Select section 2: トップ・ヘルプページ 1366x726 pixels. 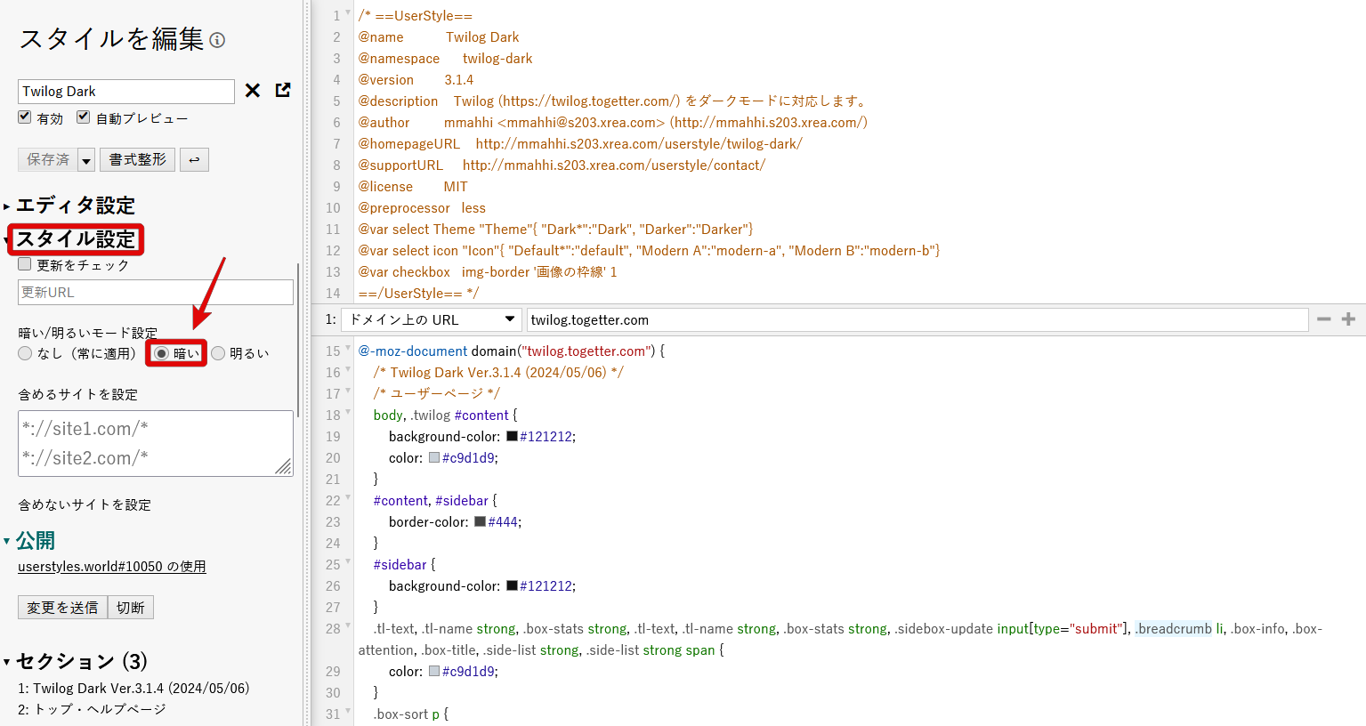[92, 710]
